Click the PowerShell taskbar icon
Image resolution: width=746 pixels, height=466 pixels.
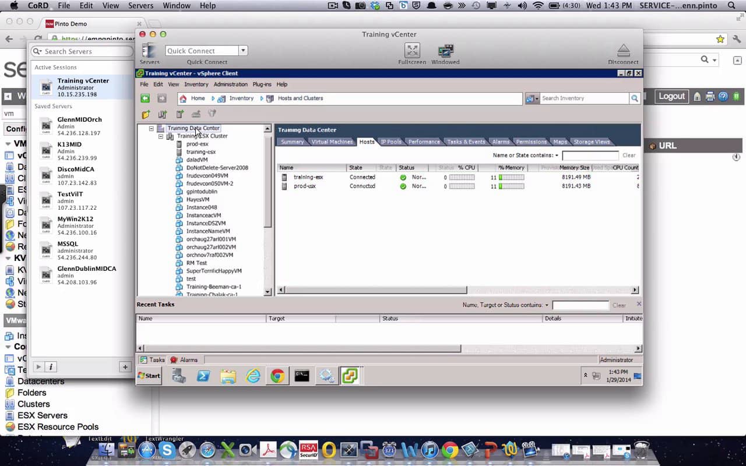coord(203,376)
